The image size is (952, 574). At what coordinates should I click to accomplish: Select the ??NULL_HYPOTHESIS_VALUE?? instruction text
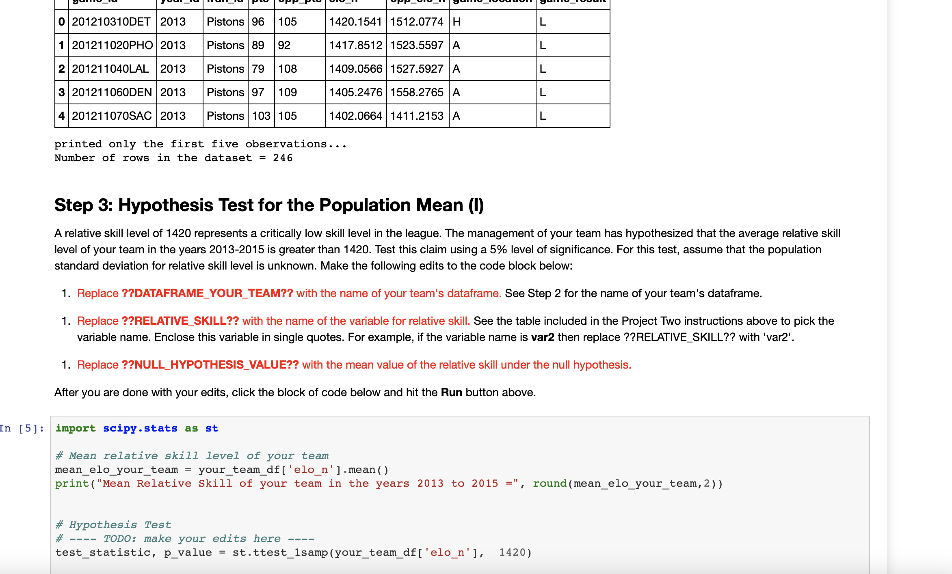point(210,365)
